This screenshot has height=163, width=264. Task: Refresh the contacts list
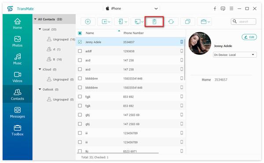(171, 22)
